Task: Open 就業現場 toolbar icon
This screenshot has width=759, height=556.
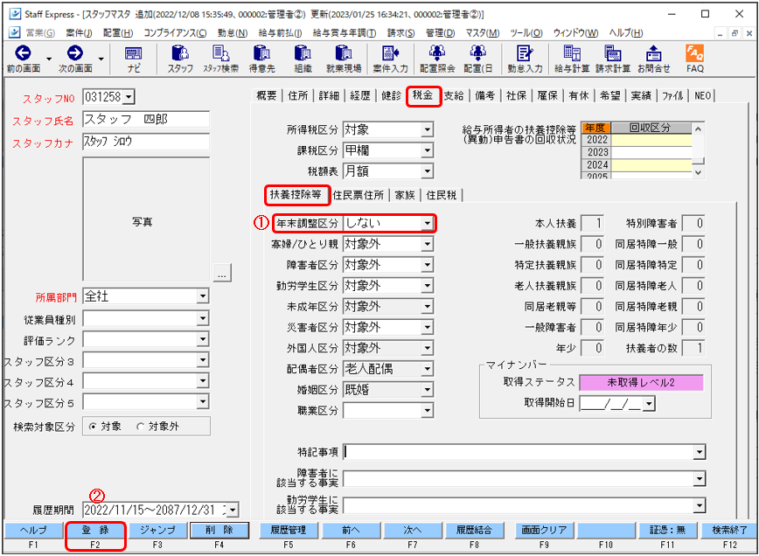Action: pos(344,52)
